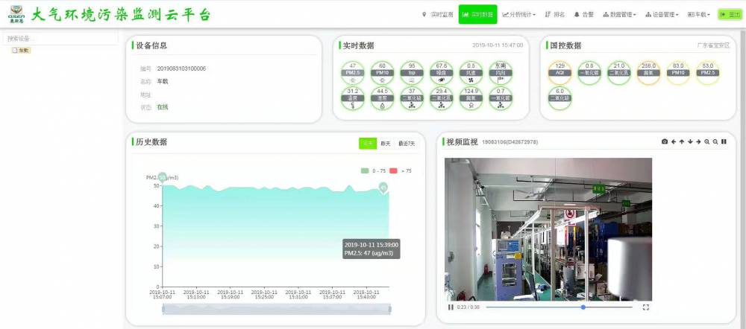The width and height of the screenshot is (746, 329).
Task: Pause the video using bottom-left playback control
Action: point(451,307)
